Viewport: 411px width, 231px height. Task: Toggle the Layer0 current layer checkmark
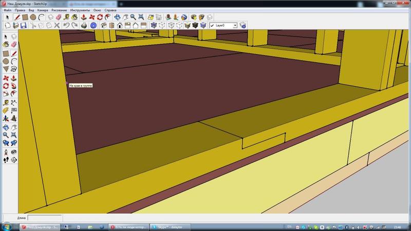[212, 25]
